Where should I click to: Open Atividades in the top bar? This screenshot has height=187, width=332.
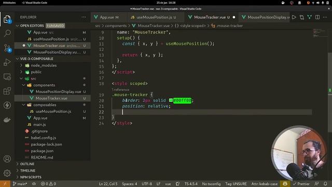pyautogui.click(x=9, y=3)
